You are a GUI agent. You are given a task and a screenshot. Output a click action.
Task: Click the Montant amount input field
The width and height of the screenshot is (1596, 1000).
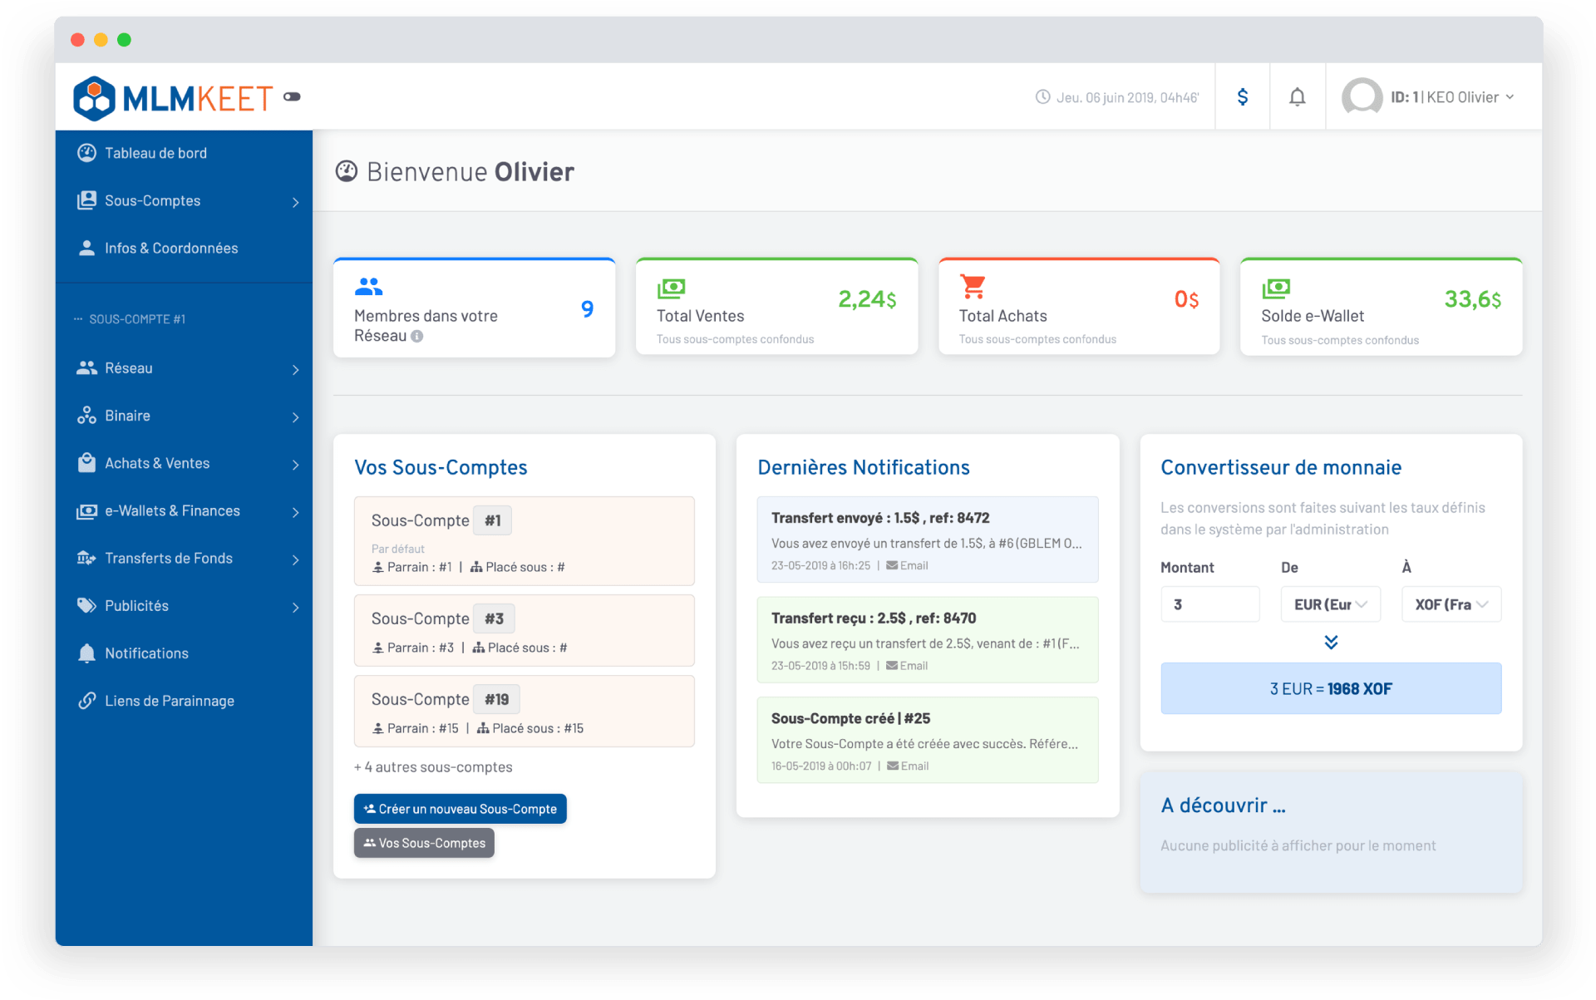(x=1209, y=604)
